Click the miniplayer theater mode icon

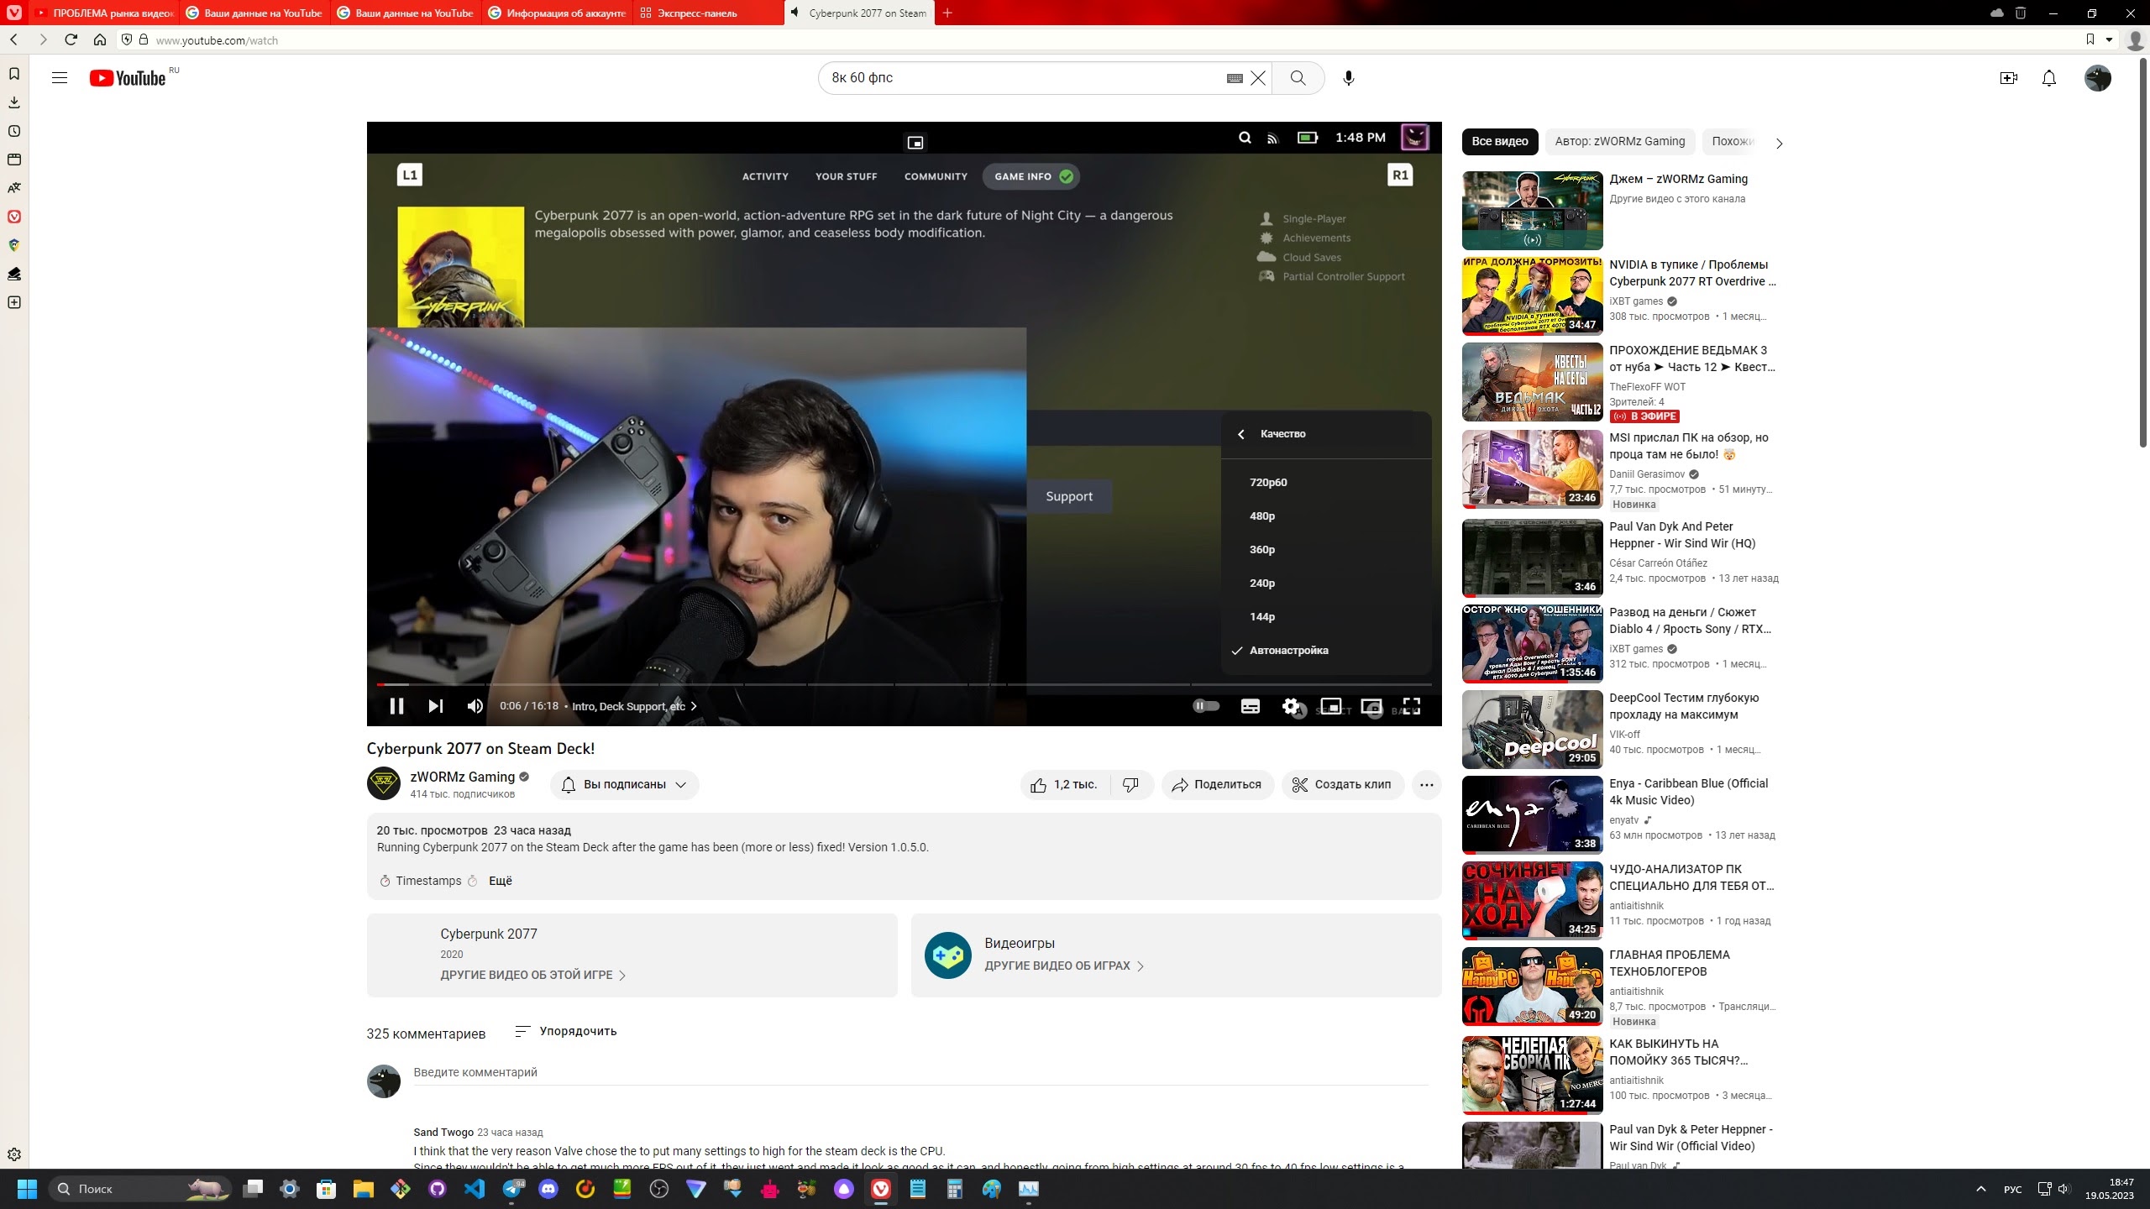pos(1330,705)
